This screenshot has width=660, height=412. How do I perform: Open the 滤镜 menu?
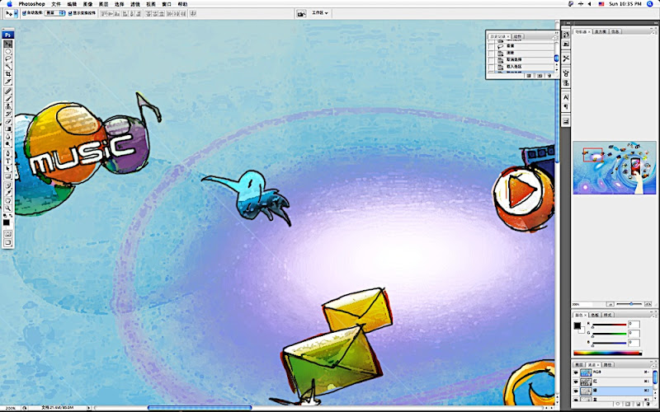tap(134, 4)
